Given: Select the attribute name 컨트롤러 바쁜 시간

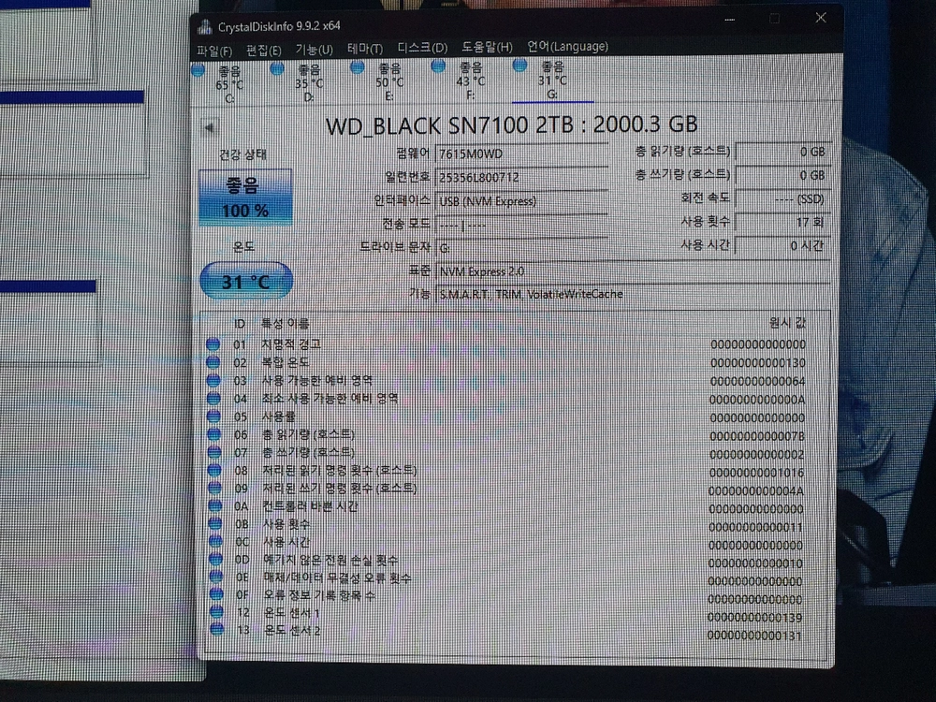Looking at the screenshot, I should (x=311, y=506).
